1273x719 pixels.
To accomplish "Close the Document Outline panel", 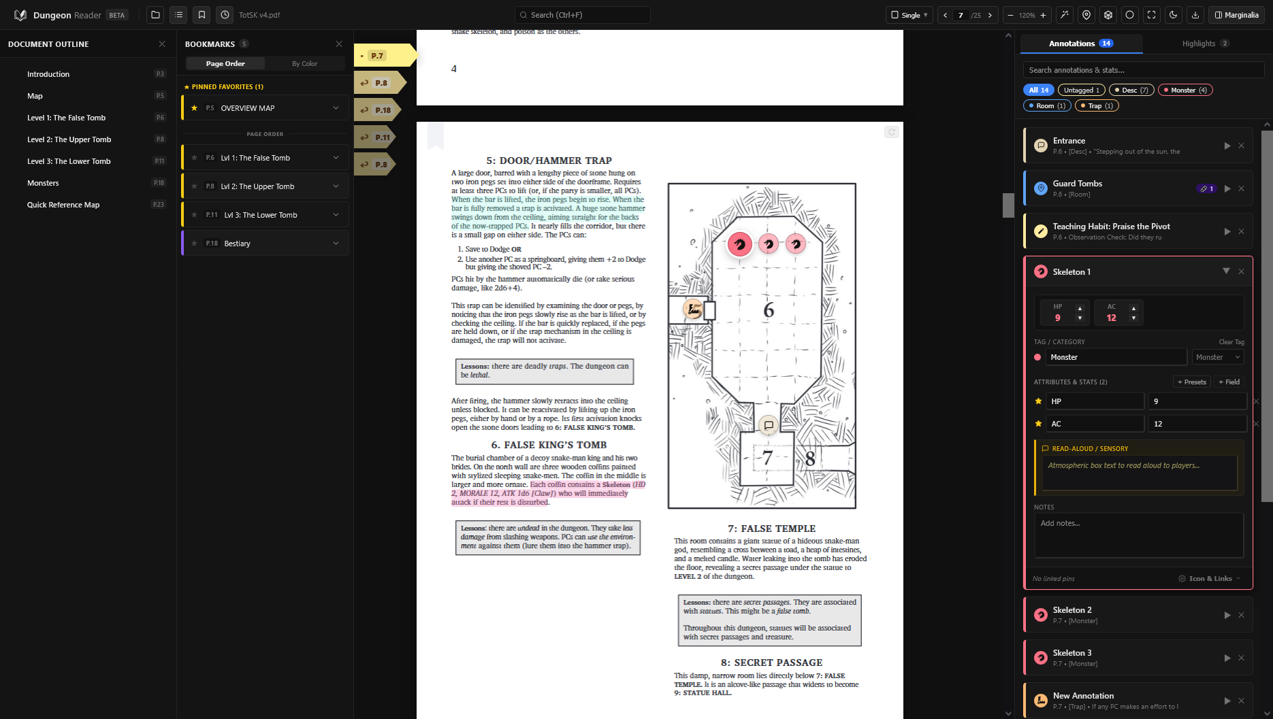I will coord(162,44).
